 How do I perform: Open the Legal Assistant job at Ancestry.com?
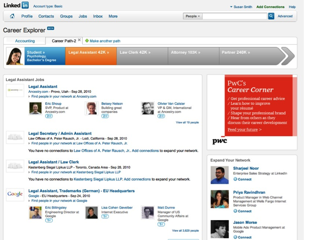42,87
